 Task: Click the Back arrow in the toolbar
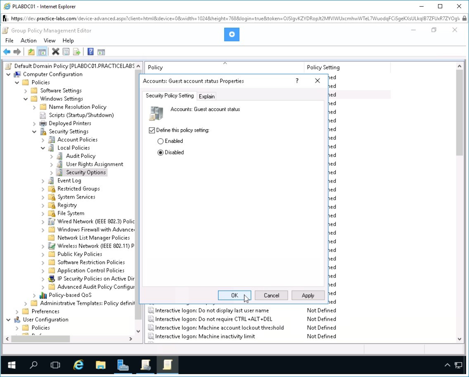click(x=7, y=52)
